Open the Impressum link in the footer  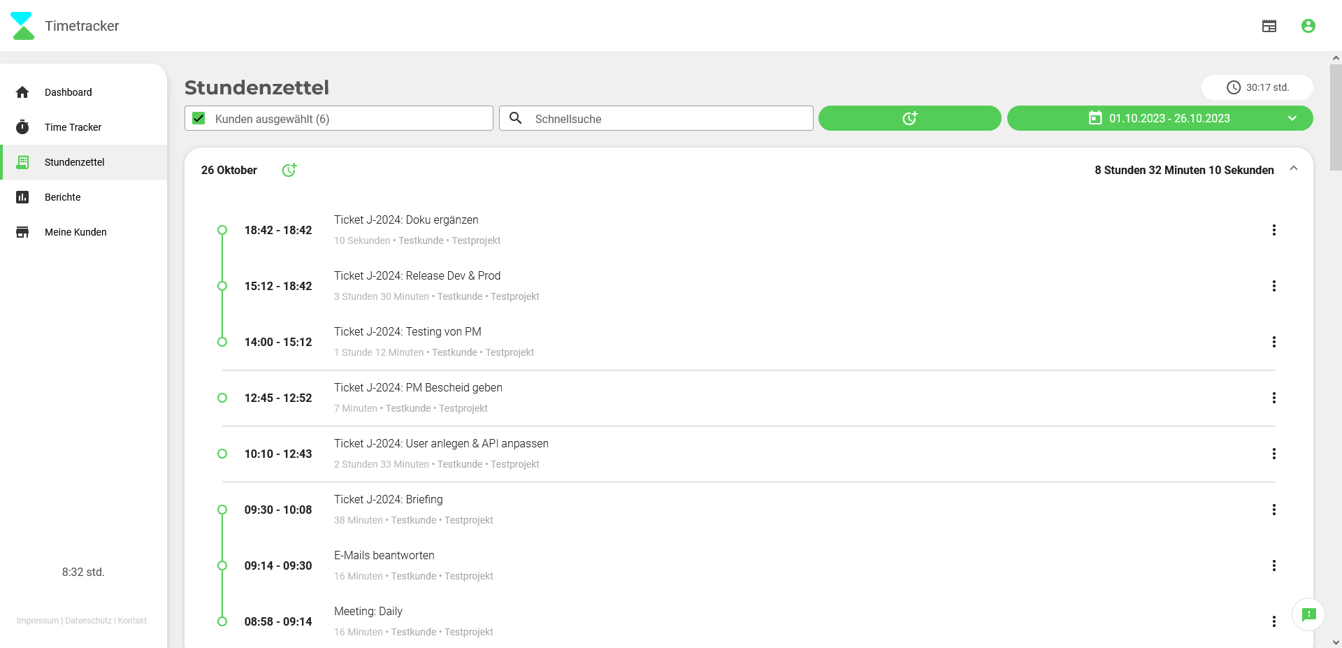[36, 620]
